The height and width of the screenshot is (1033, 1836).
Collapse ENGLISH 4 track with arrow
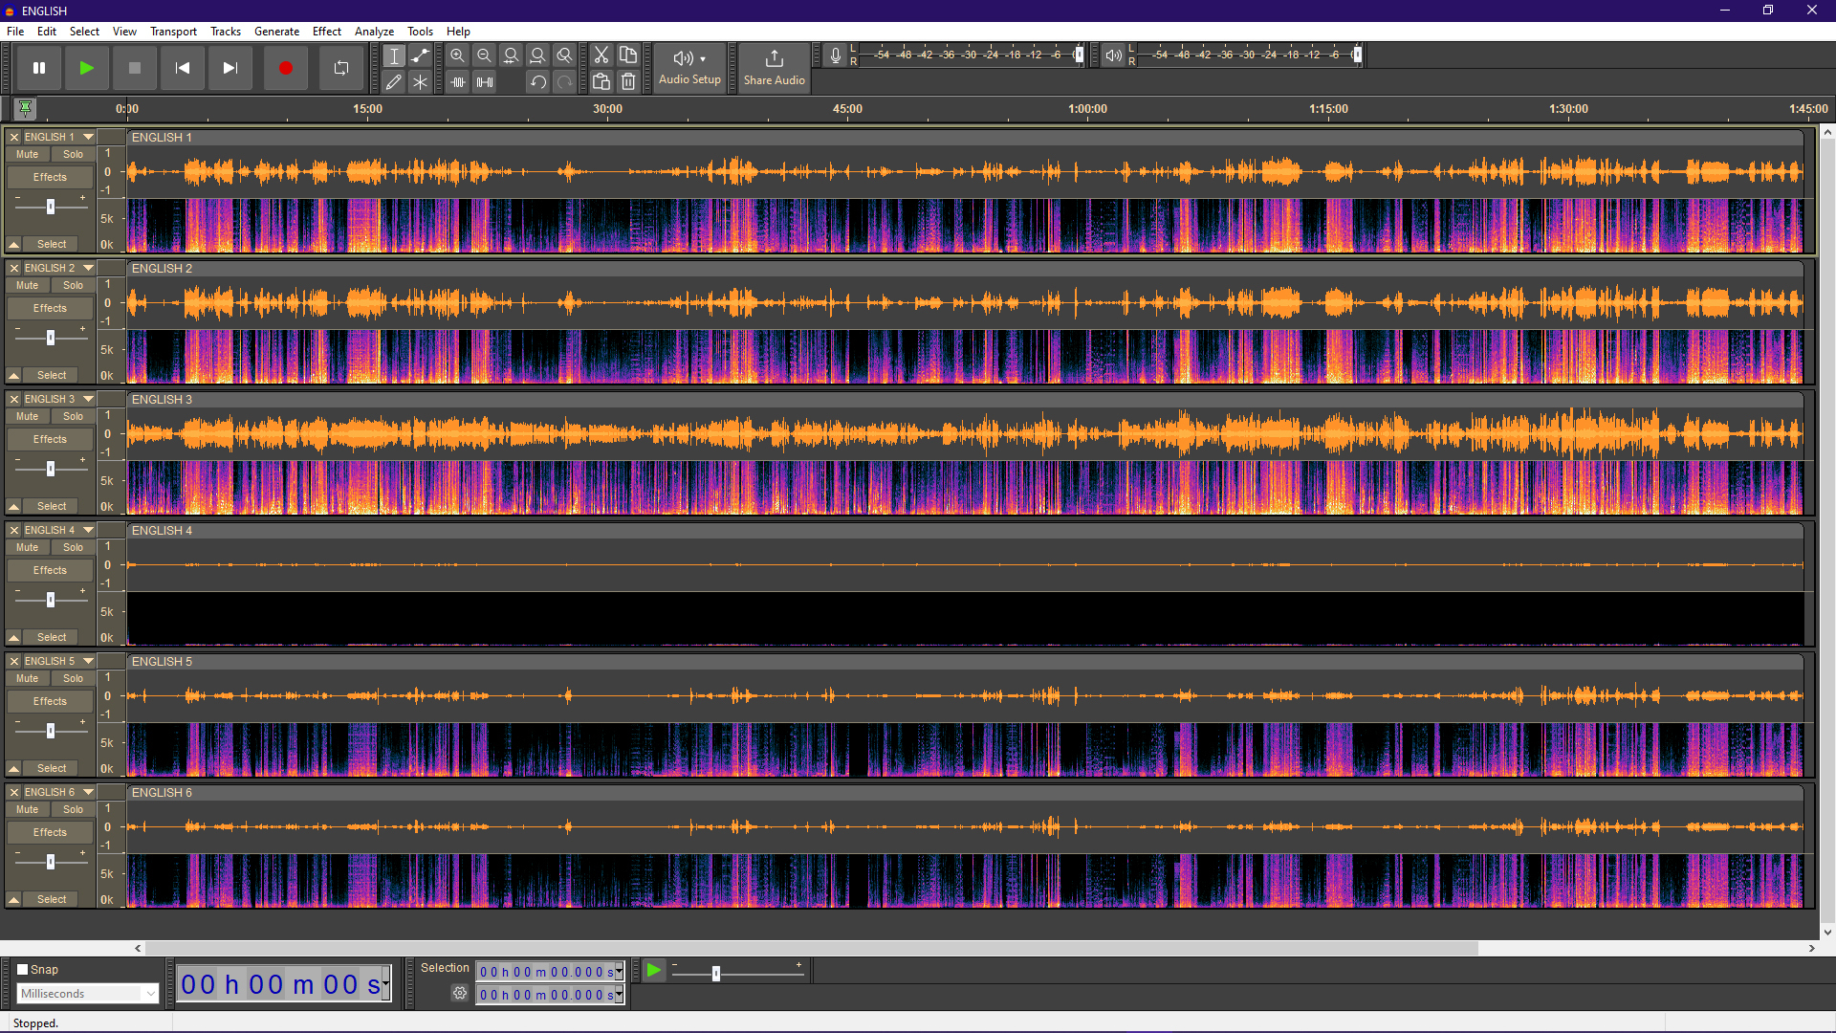14,638
